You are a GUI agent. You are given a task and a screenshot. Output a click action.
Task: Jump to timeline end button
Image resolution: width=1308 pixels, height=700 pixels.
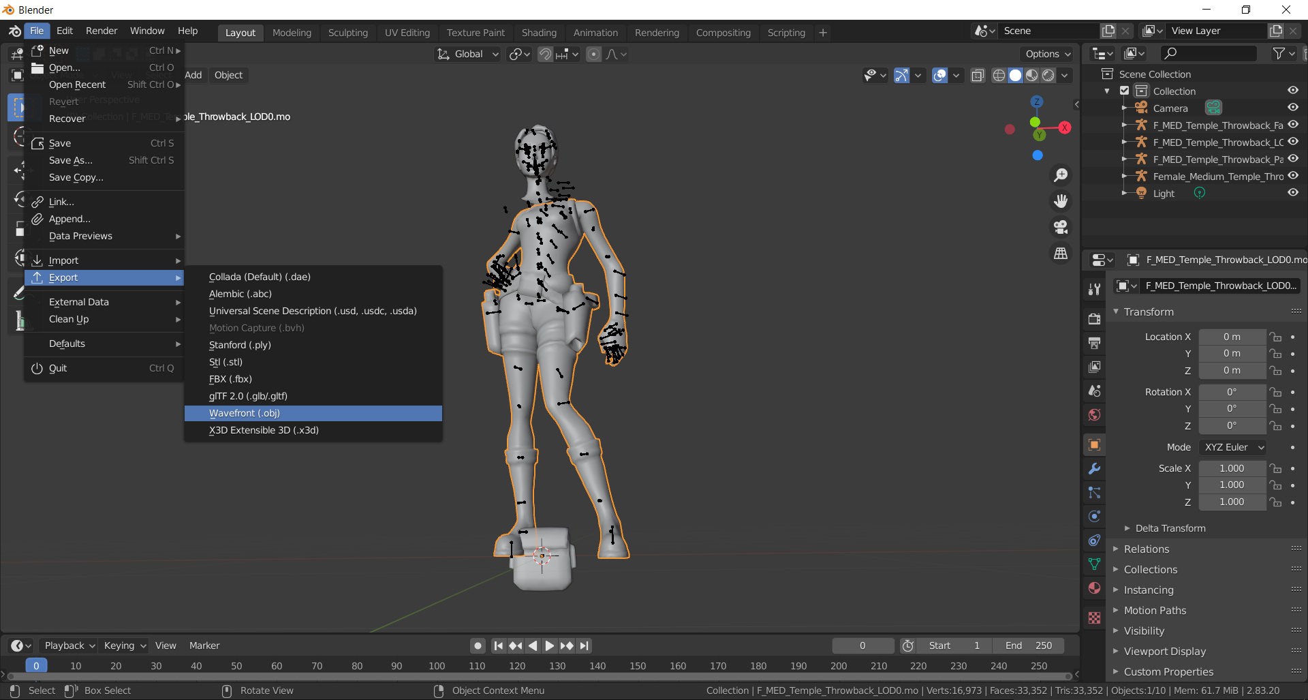[x=584, y=645]
